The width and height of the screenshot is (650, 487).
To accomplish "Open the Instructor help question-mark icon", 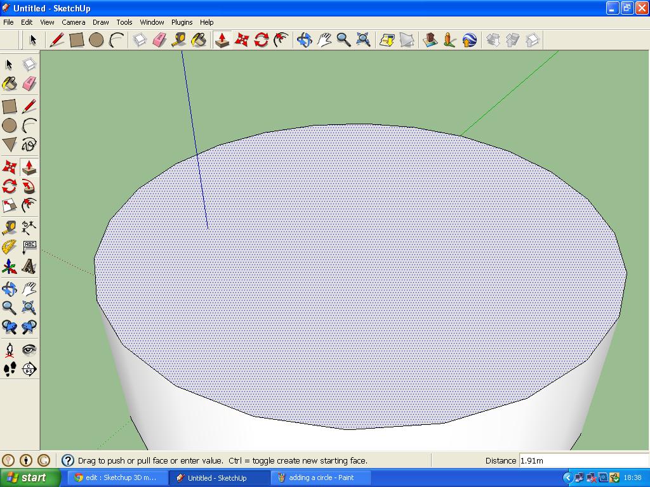I will click(x=67, y=460).
